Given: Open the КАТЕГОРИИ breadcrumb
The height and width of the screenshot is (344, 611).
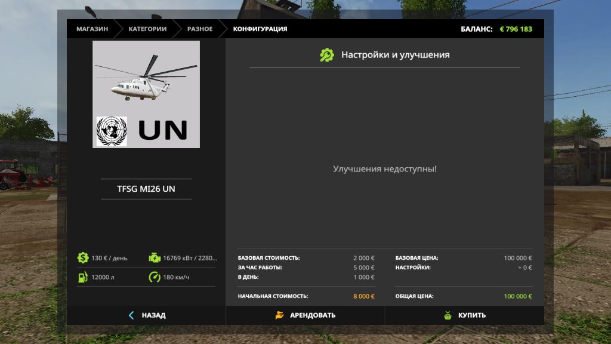Looking at the screenshot, I should [147, 29].
